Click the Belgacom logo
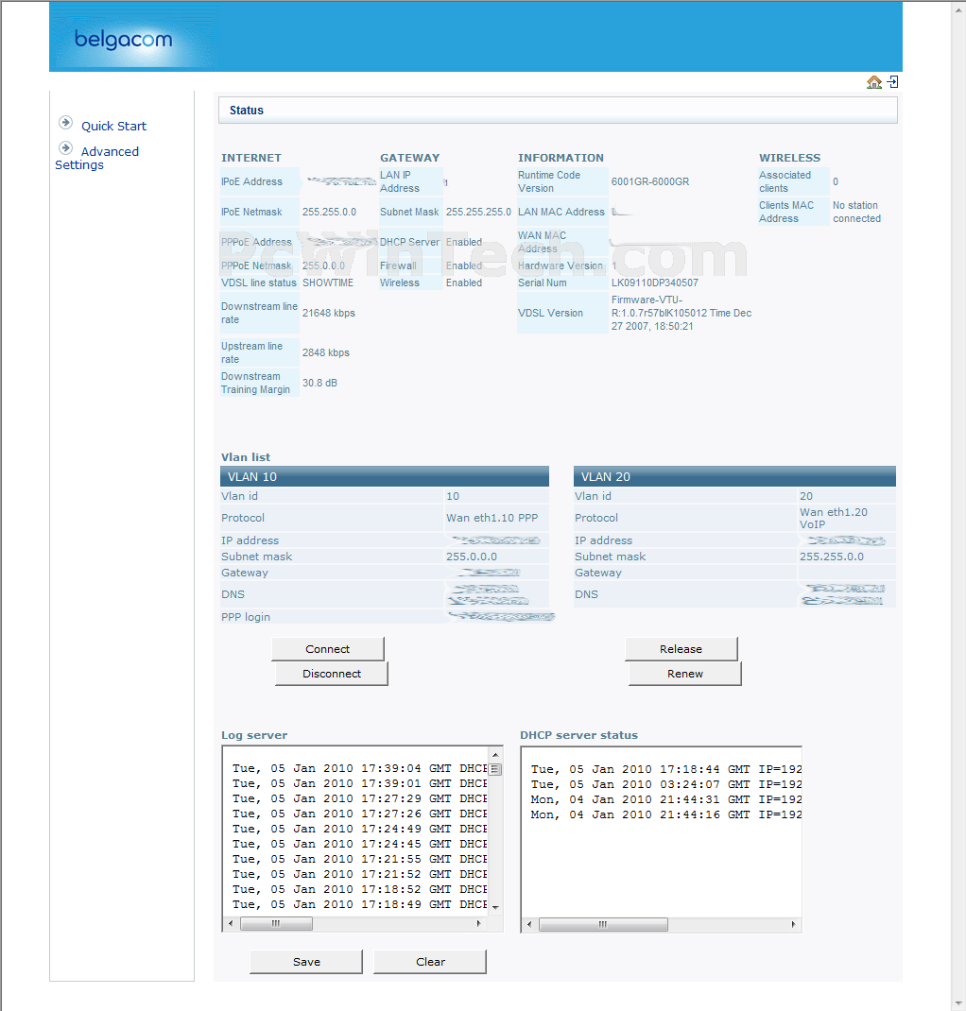 [124, 40]
